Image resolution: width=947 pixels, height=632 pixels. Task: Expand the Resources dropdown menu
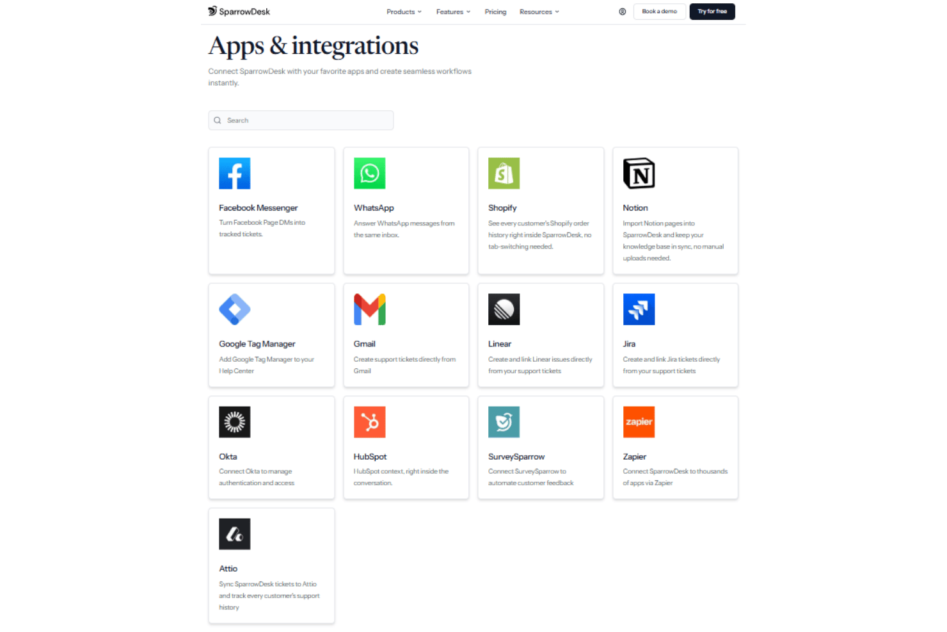[x=539, y=12]
